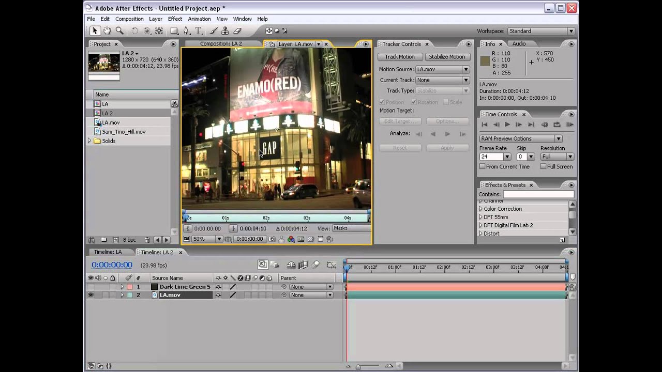Enable Motion Blur in timeline header
Screen dimensions: 662x372
coord(315,265)
